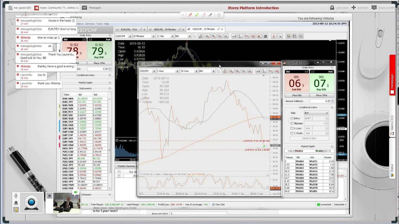Check the Slippage checkbox in USD/JPY panel
The width and height of the screenshot is (399, 224).
pyautogui.click(x=292, y=123)
